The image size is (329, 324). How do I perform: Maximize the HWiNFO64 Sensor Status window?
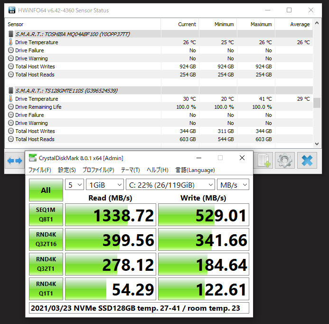[x=289, y=10]
